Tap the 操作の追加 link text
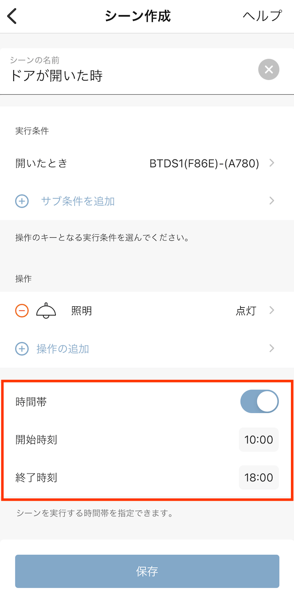Screen dimensions: 294x592 point(63,349)
